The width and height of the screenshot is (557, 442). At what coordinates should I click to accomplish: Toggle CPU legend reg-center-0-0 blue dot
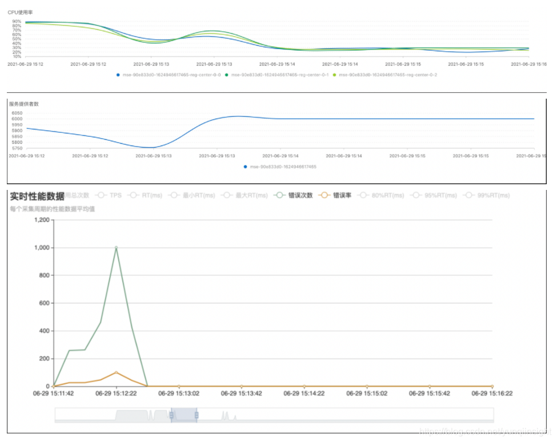(x=118, y=75)
